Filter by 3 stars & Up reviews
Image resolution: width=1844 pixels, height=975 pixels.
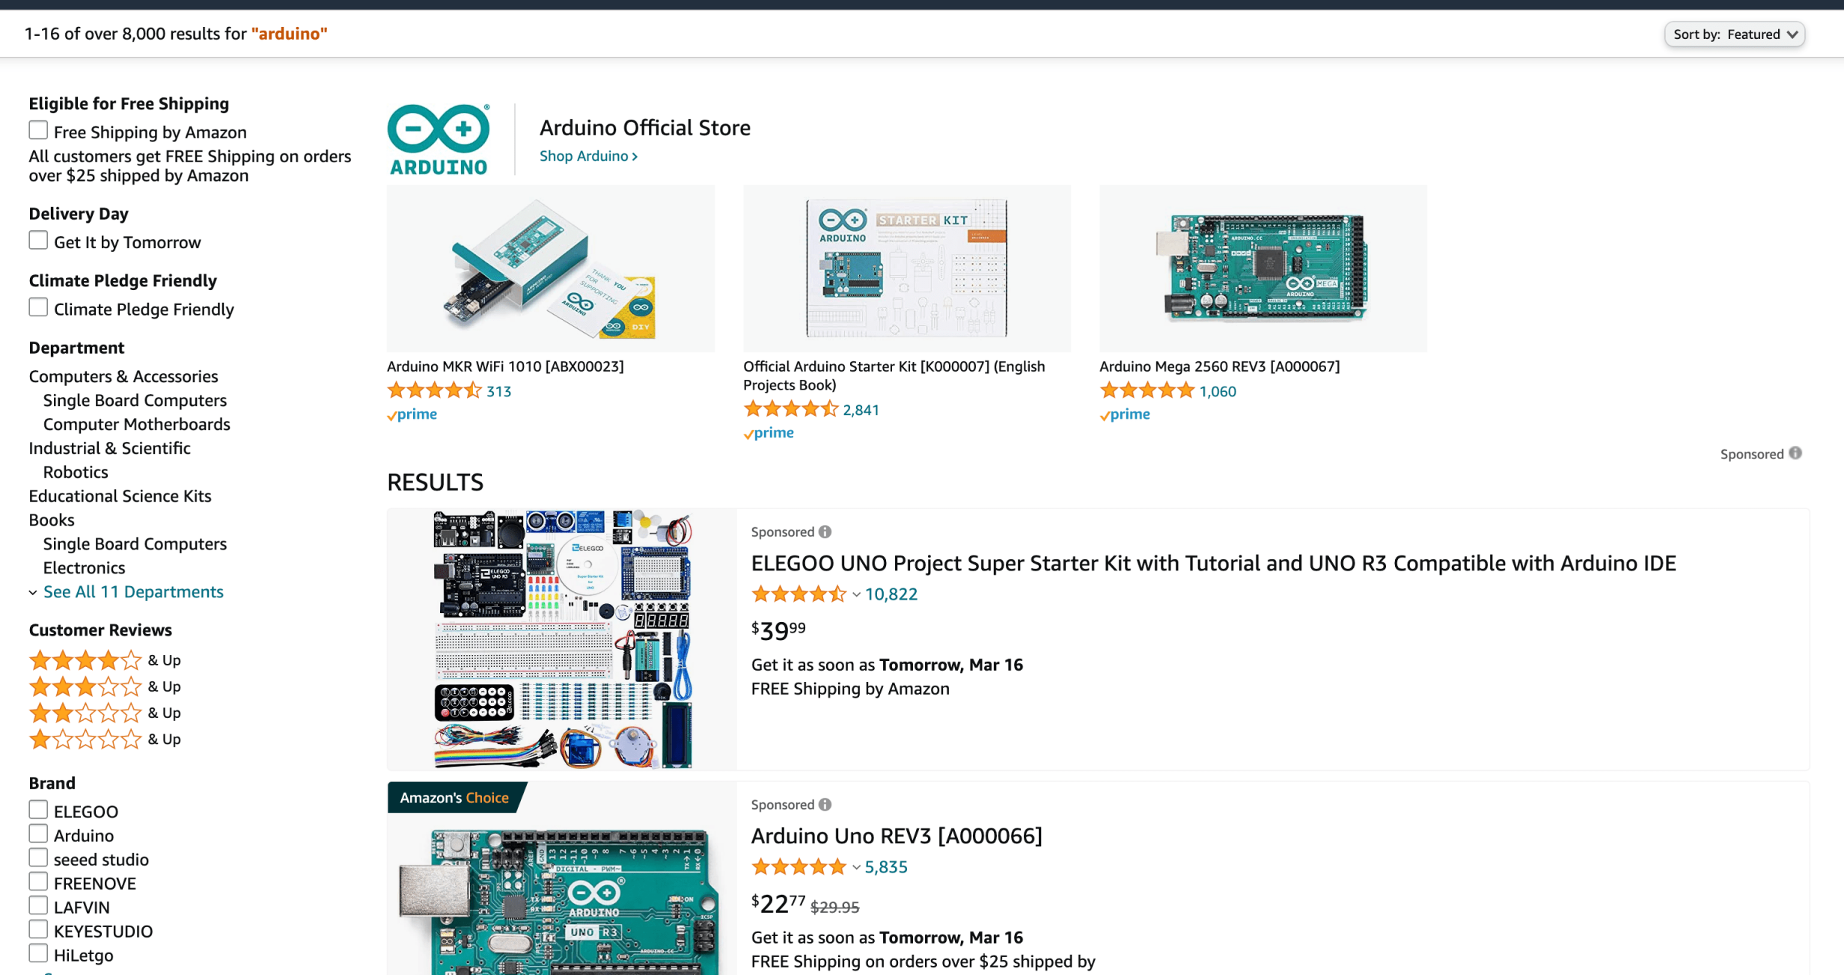point(105,686)
